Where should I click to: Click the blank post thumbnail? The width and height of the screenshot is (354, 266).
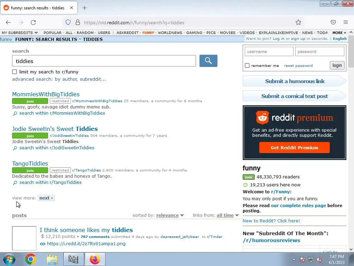point(24,238)
